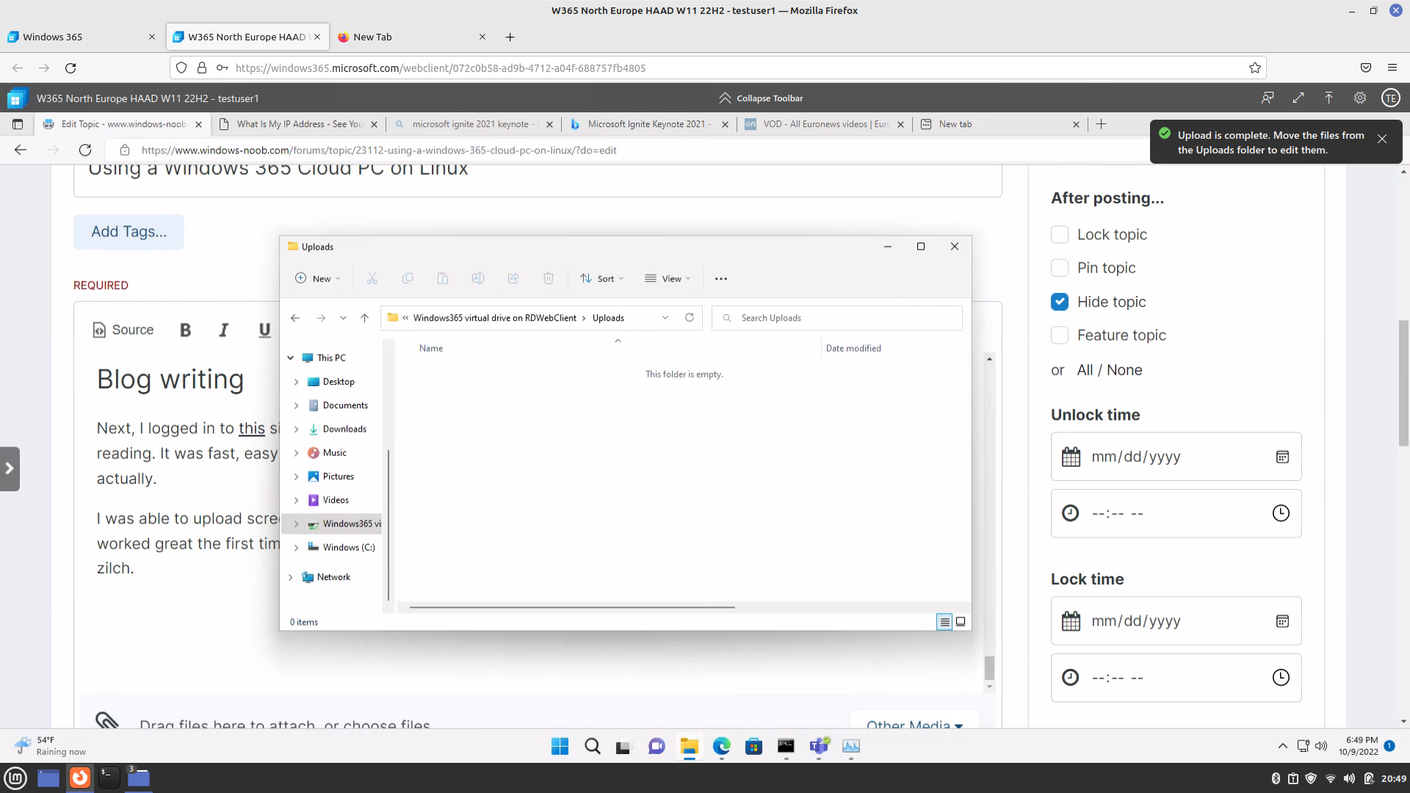Screen dimensions: 1410x793
Task: Select Windows (C:) in navigation pane
Action: (349, 548)
